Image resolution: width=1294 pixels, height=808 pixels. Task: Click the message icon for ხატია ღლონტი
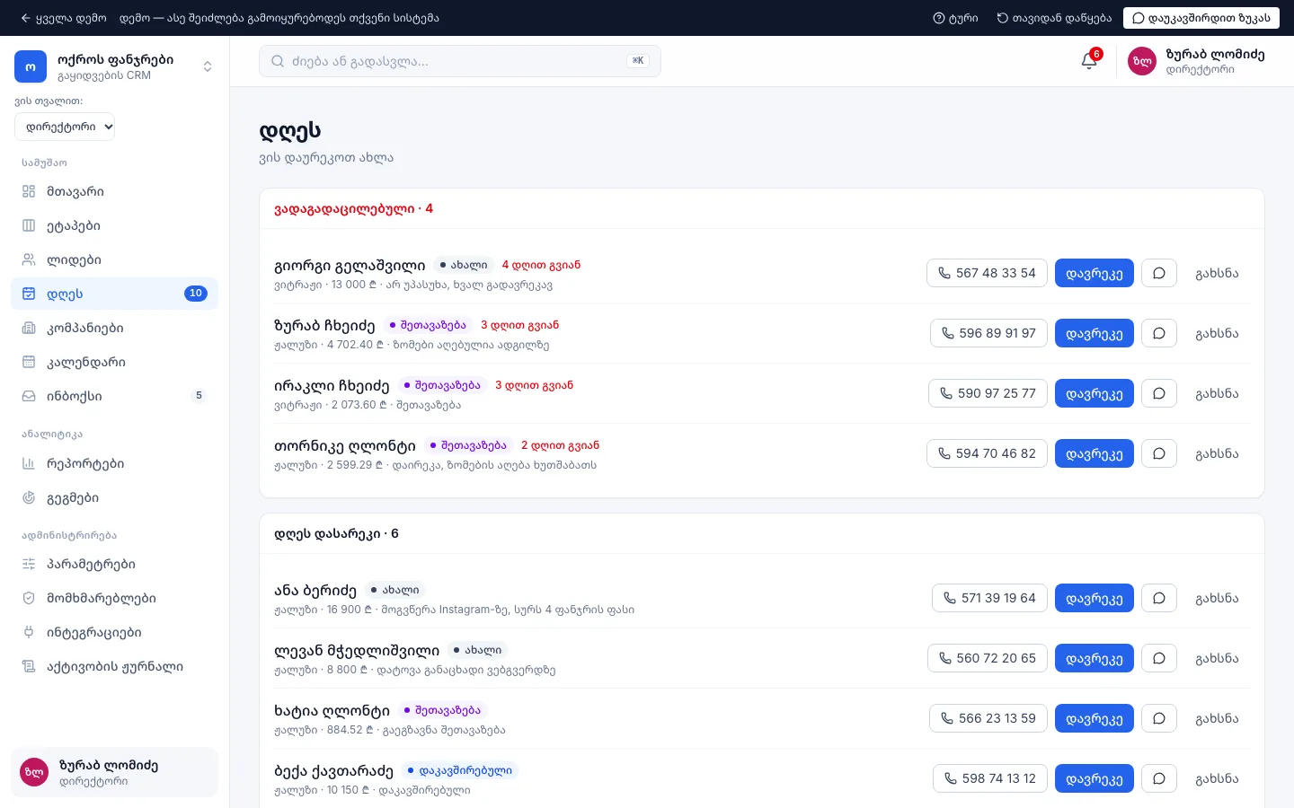point(1159,718)
